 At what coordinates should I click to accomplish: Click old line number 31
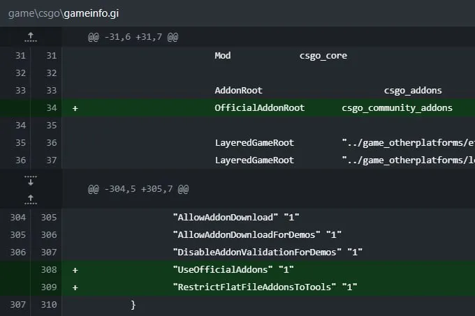(x=20, y=56)
